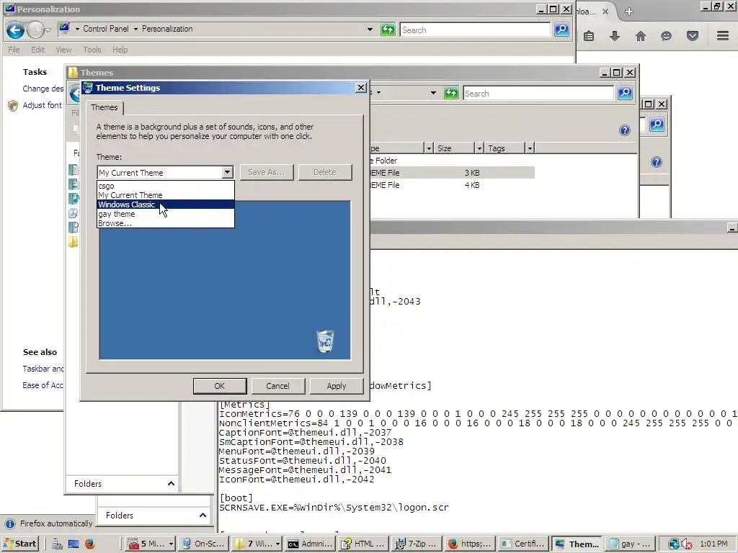This screenshot has width=738, height=553.
Task: Open the Type column filter dropdown
Action: coord(429,148)
